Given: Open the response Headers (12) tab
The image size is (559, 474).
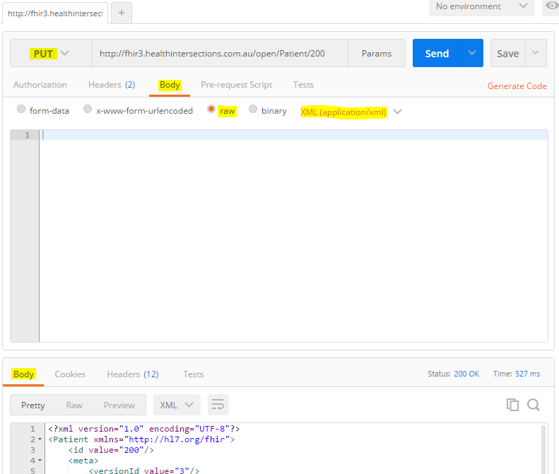Looking at the screenshot, I should pyautogui.click(x=132, y=374).
